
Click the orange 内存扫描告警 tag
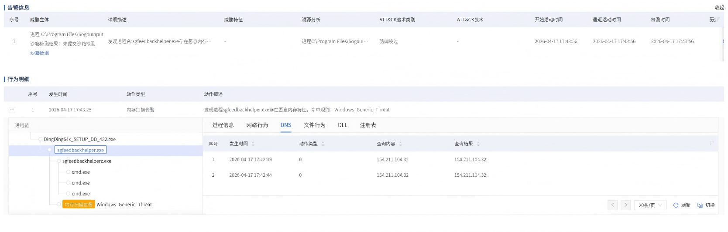pyautogui.click(x=79, y=205)
